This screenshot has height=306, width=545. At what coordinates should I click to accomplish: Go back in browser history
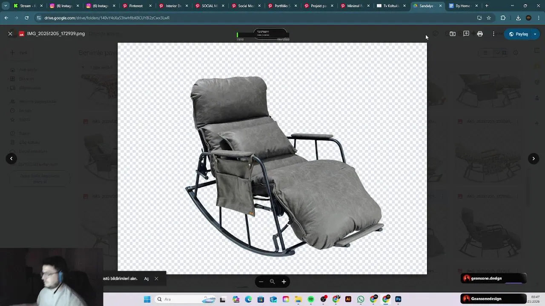tap(6, 18)
